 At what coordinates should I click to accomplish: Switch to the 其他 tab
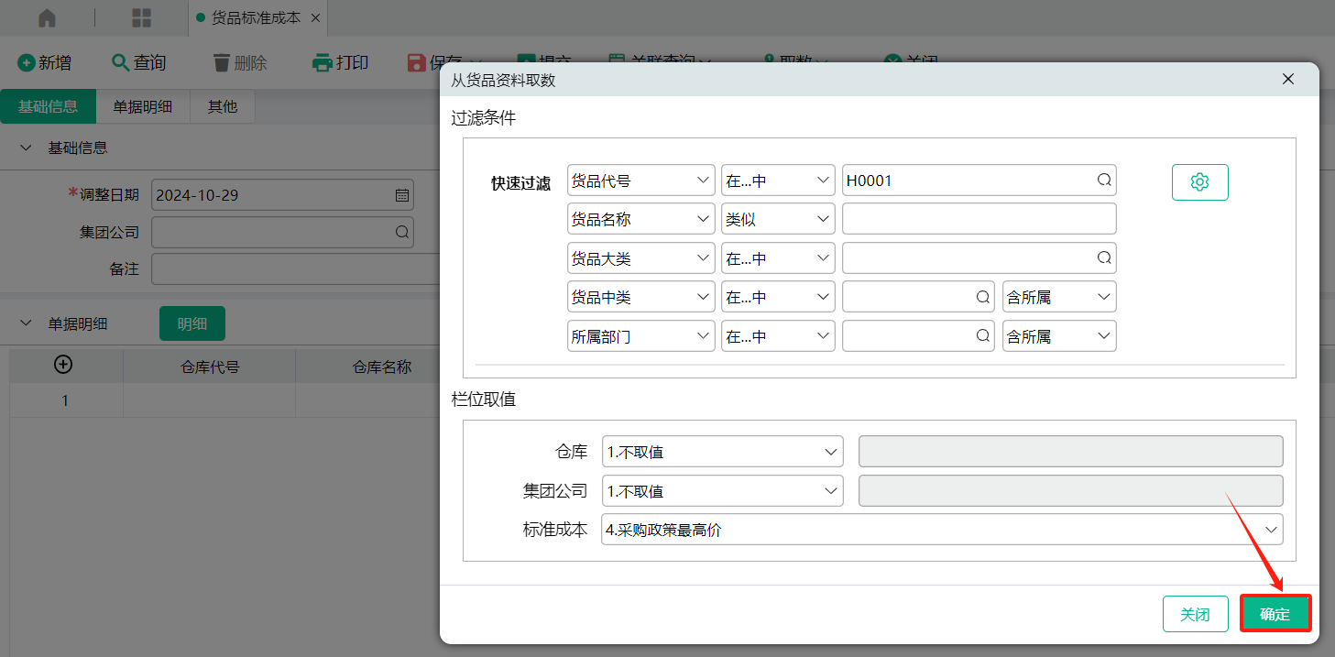(222, 107)
